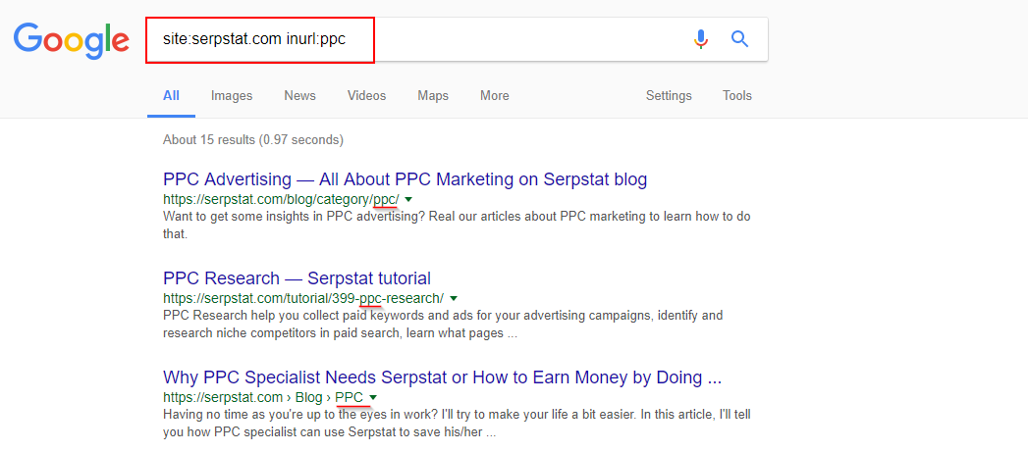
Task: Open search Settings
Action: click(x=669, y=96)
